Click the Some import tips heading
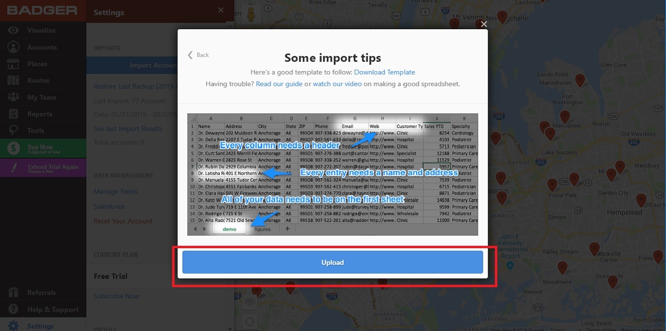This screenshot has height=331, width=666. coord(333,58)
